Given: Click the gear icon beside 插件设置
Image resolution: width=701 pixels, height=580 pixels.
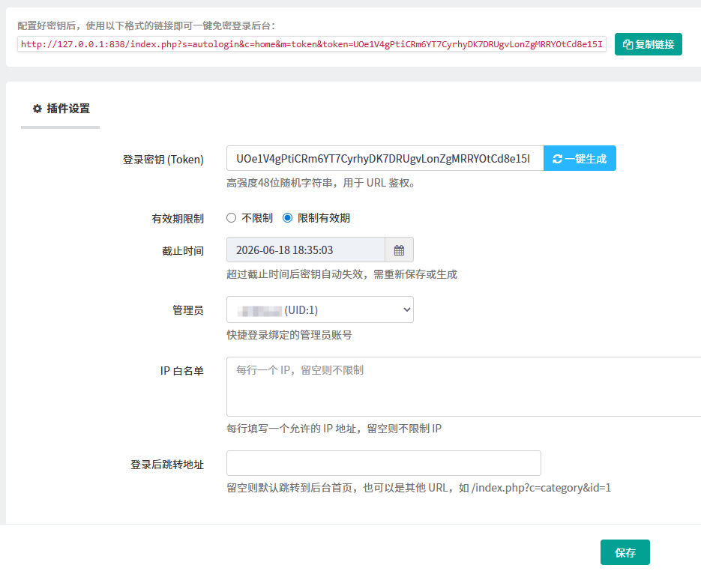Looking at the screenshot, I should [x=37, y=109].
